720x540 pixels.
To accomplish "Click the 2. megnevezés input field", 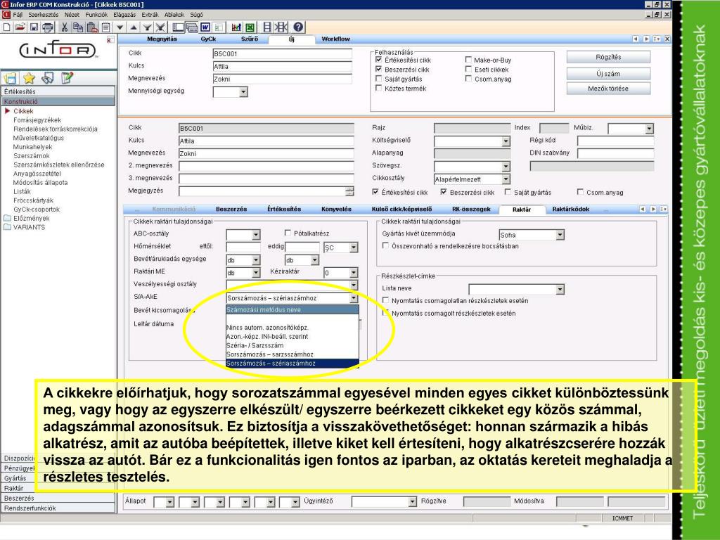I will click(266, 166).
